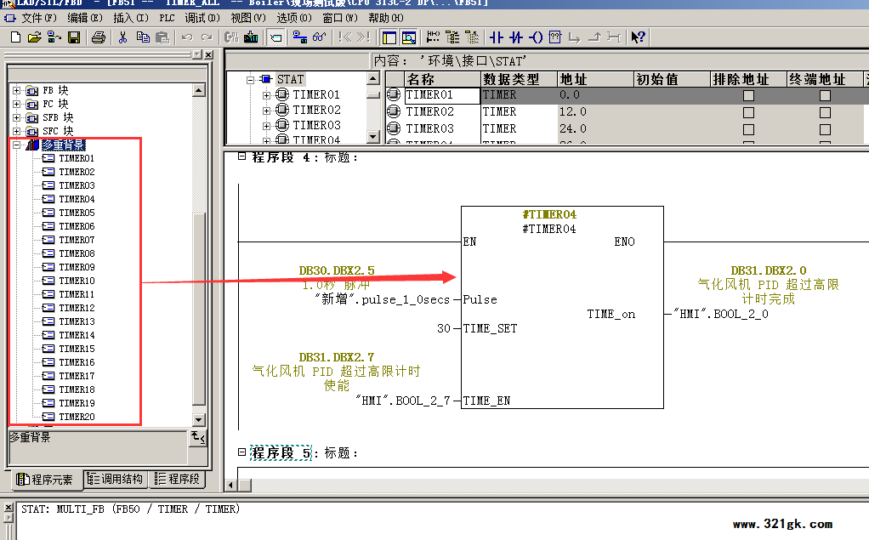Viewport: 869px width, 540px height.
Task: Insert a normally open contact
Action: (497, 37)
